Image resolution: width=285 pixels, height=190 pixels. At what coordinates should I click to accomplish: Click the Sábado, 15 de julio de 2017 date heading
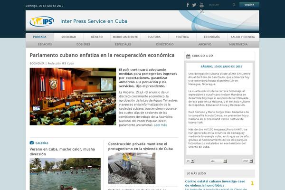[x=221, y=66]
